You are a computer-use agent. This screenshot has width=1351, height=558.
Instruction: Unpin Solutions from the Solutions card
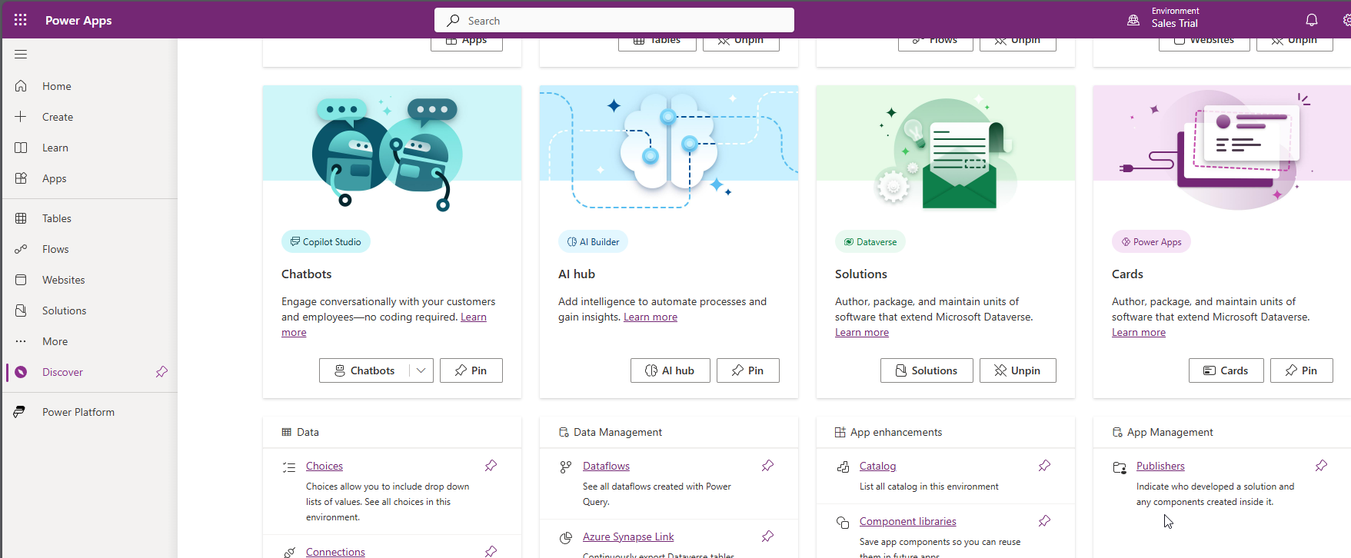pos(1017,370)
